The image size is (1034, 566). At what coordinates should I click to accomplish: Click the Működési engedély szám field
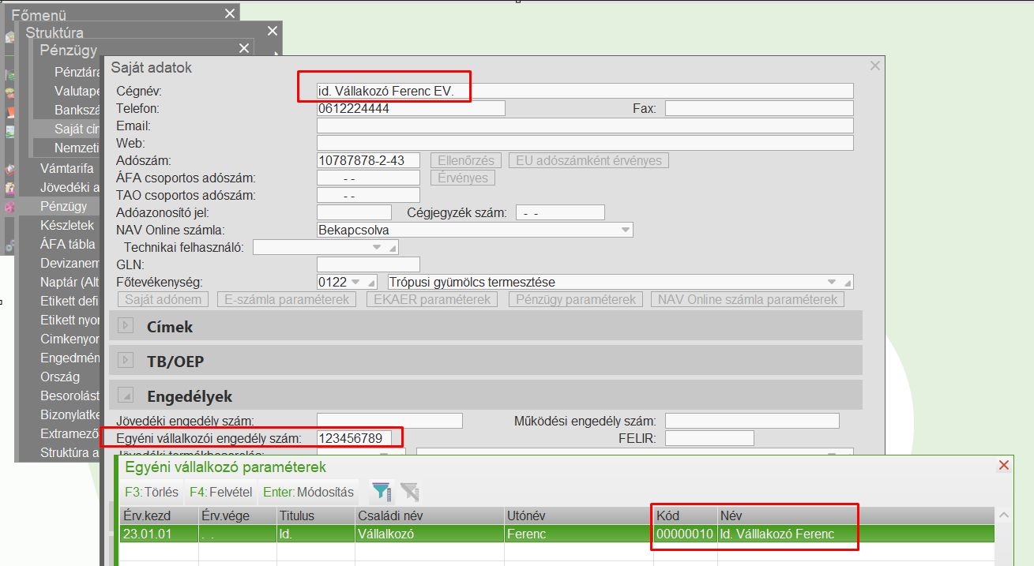click(752, 421)
